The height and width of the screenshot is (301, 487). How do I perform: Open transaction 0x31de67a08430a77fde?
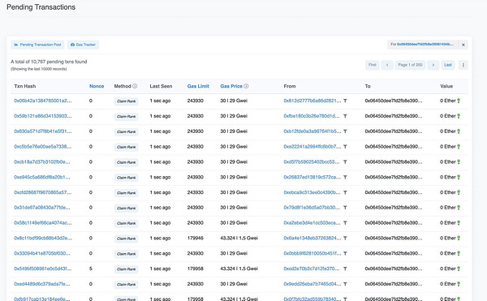coord(42,208)
